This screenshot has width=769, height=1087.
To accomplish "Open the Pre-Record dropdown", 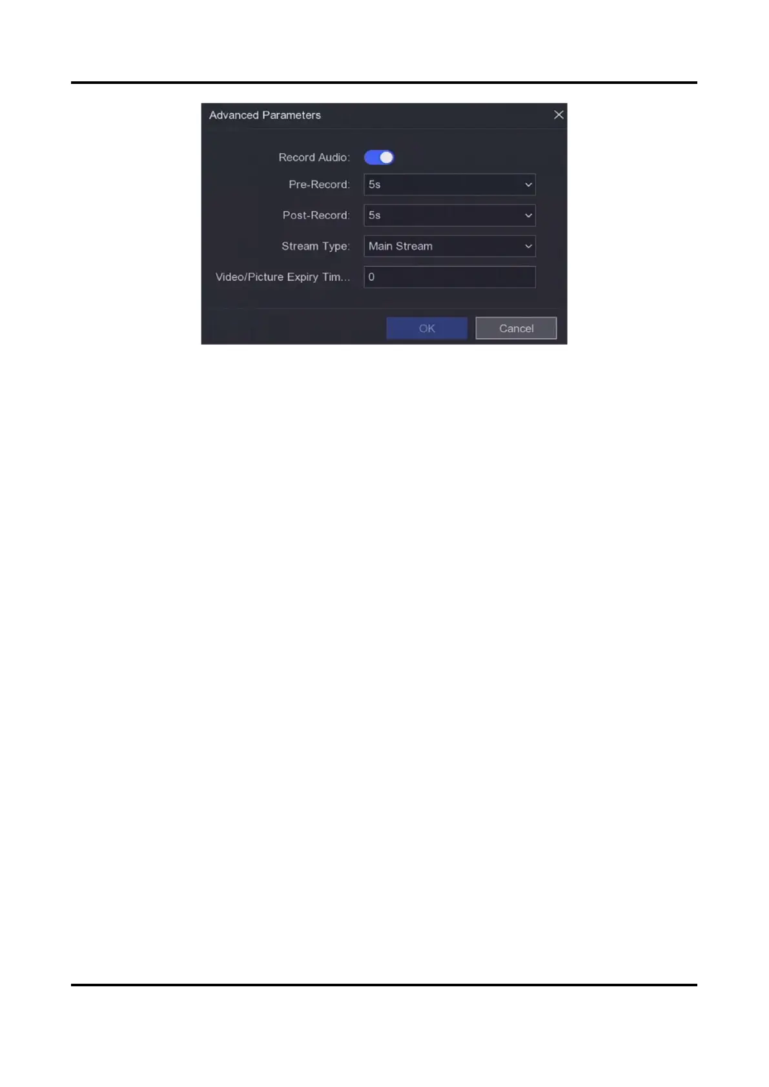I will (x=449, y=185).
